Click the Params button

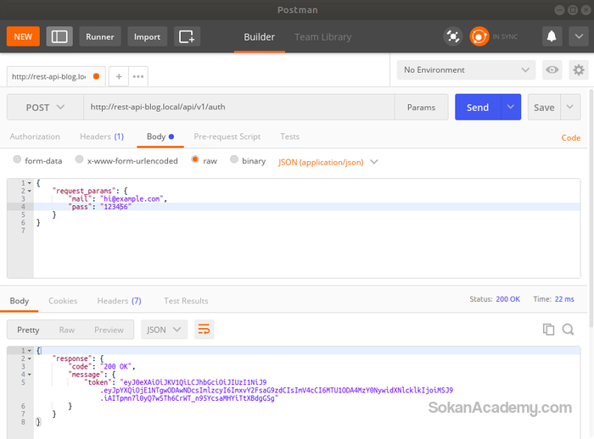point(421,107)
